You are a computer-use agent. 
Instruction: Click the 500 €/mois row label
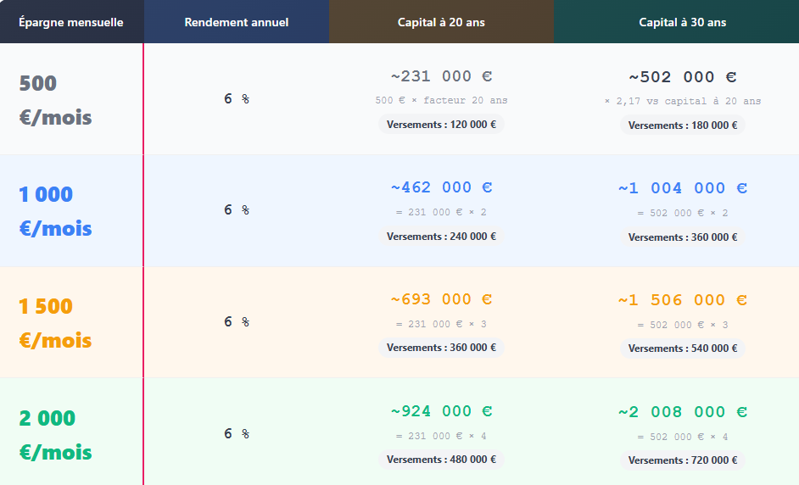[x=55, y=100]
